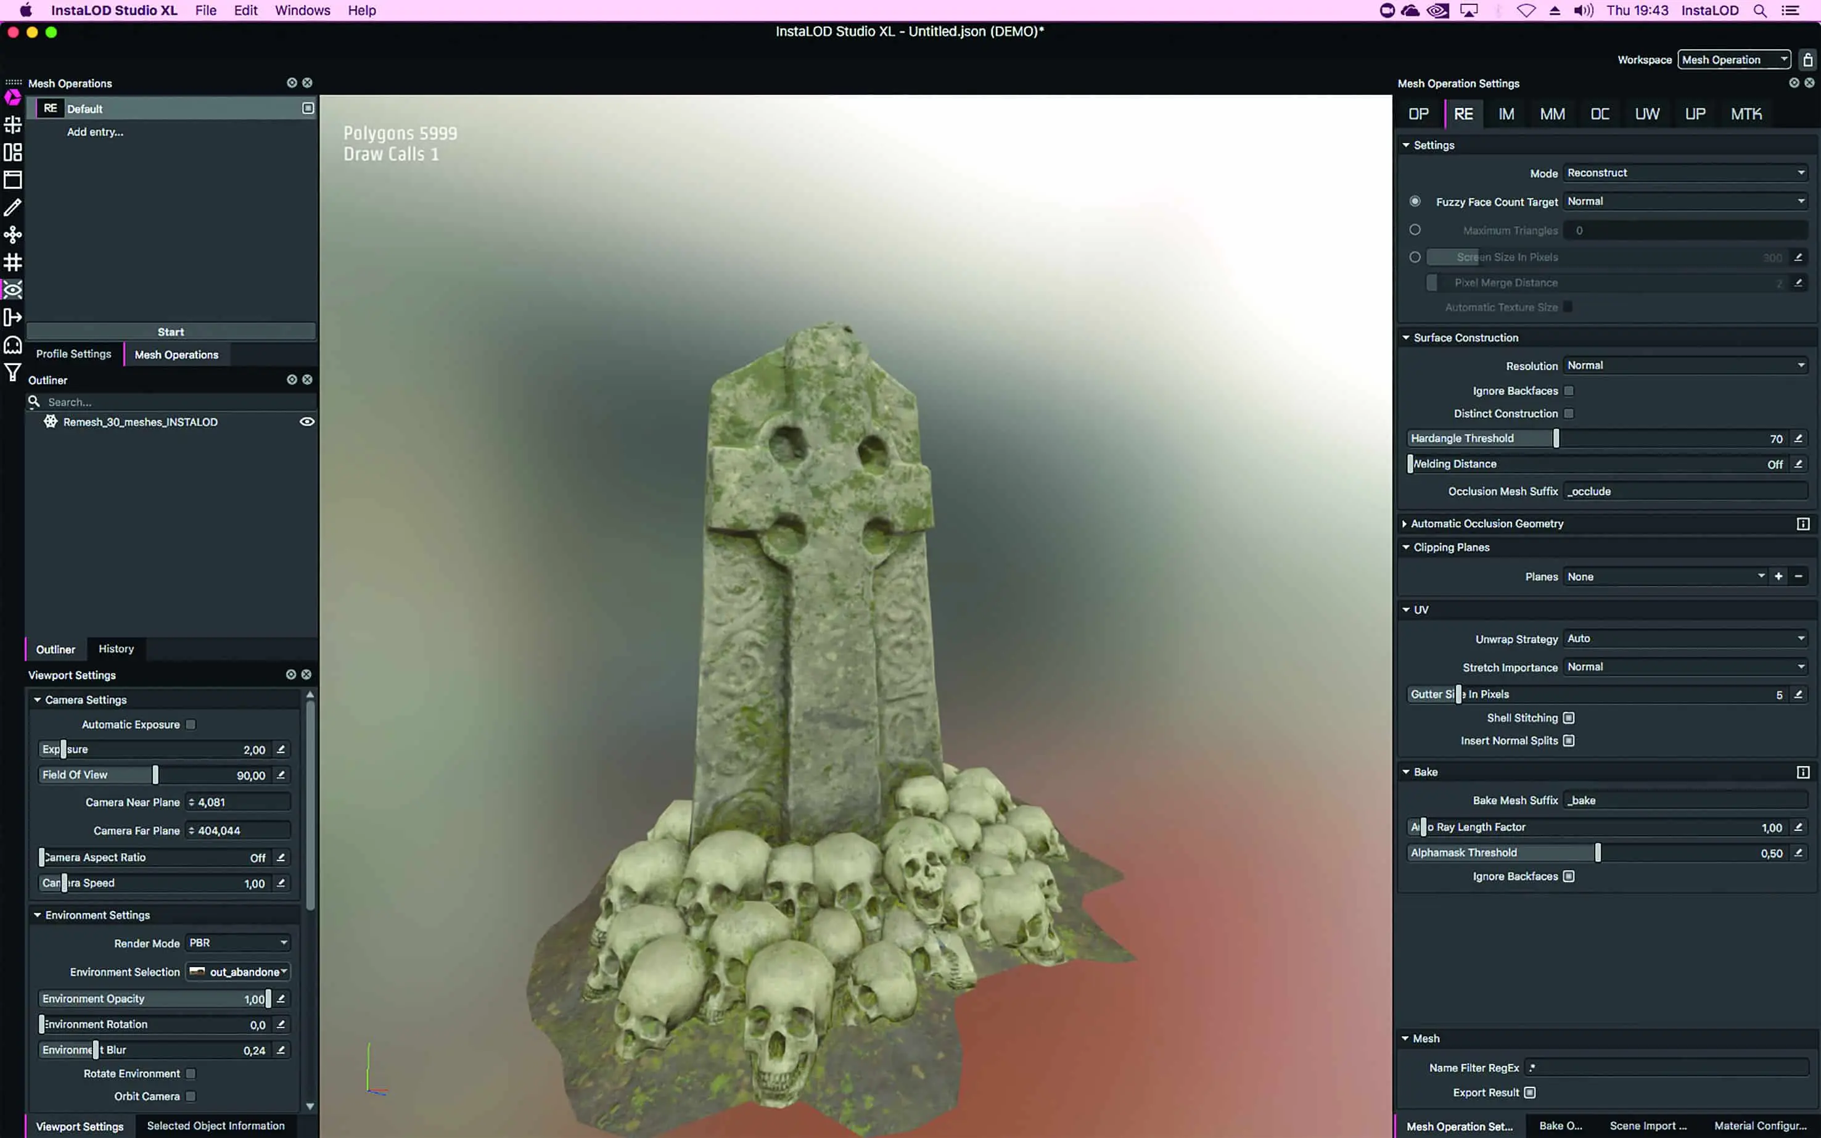Enable Automatic Exposure checkbox
Viewport: 1821px width, 1138px height.
click(x=191, y=724)
